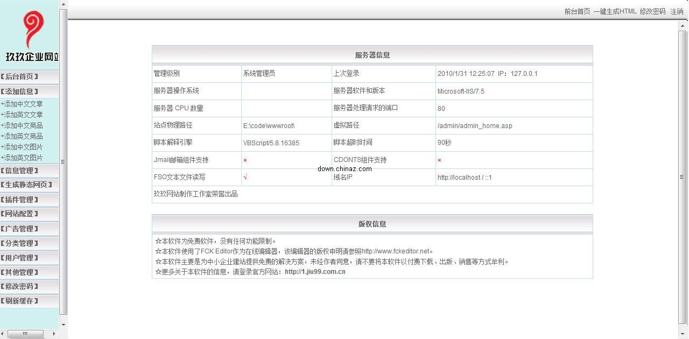Click 一键生成HTML in the top bar

[x=615, y=11]
